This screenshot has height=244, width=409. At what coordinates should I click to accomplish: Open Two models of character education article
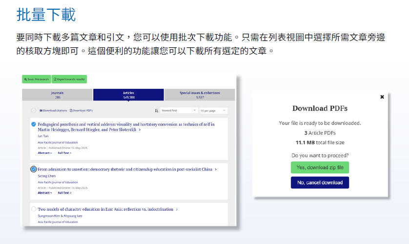click(107, 209)
